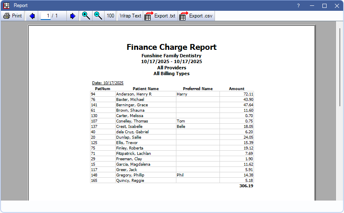Click the Amount column header
This screenshot has width=344, height=213.
click(x=237, y=88)
